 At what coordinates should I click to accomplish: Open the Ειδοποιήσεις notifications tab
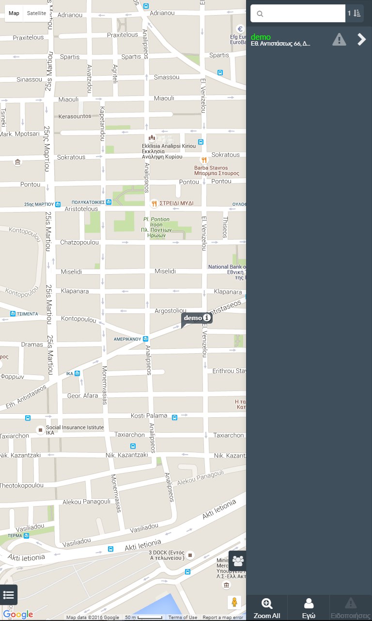click(x=351, y=608)
